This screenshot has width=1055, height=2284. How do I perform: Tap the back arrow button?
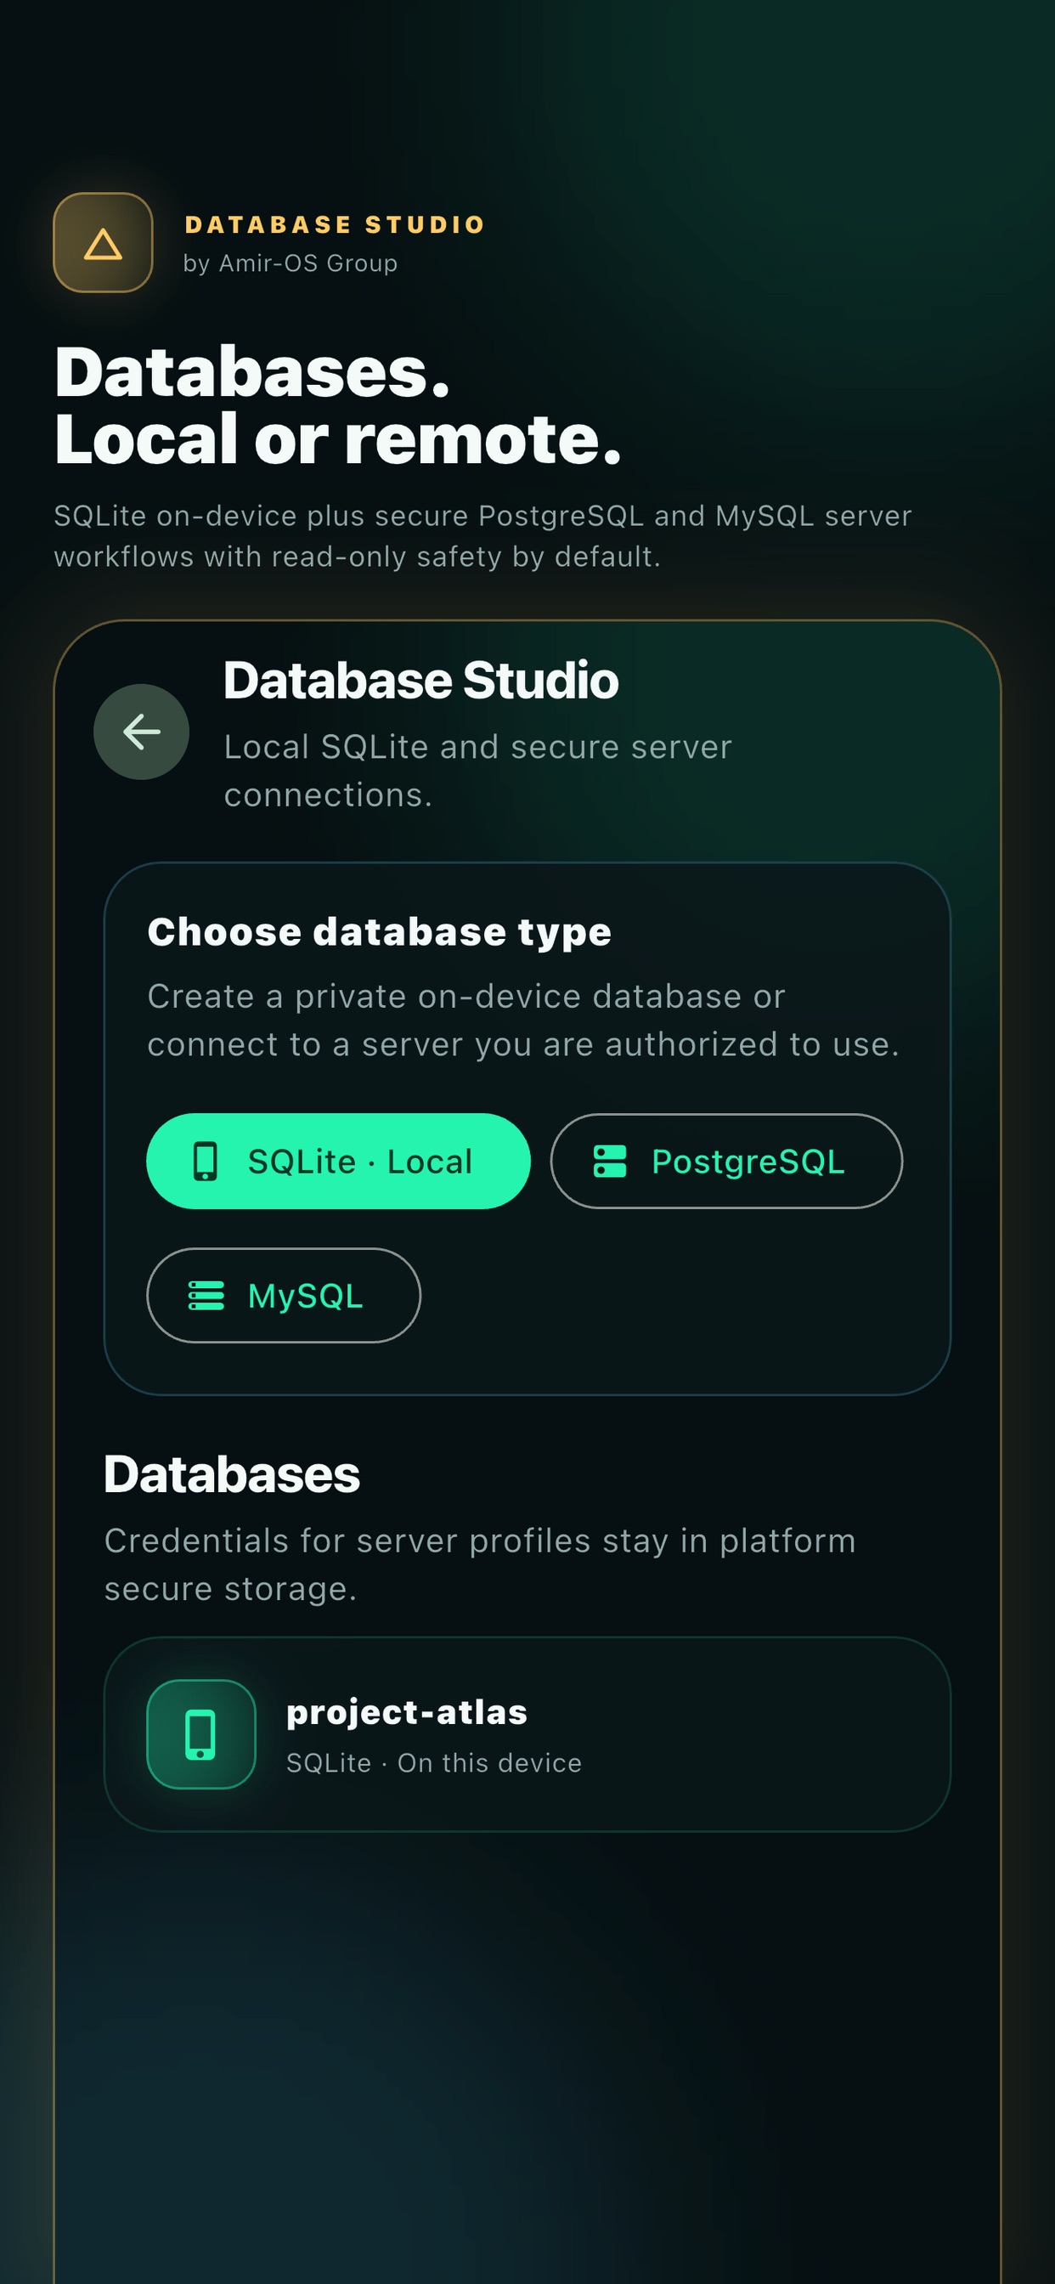point(141,732)
